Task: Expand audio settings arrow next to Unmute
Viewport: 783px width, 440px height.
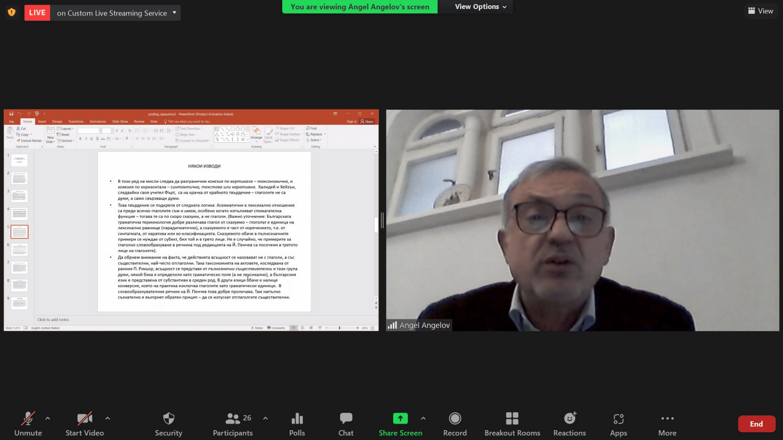Action: pyautogui.click(x=48, y=418)
